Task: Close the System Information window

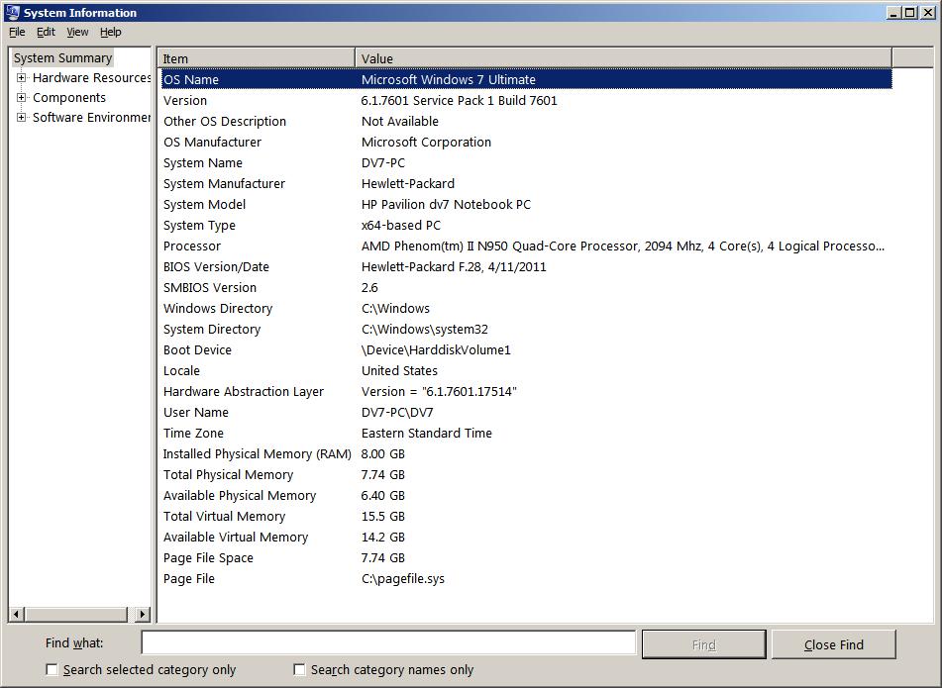Action: point(927,12)
